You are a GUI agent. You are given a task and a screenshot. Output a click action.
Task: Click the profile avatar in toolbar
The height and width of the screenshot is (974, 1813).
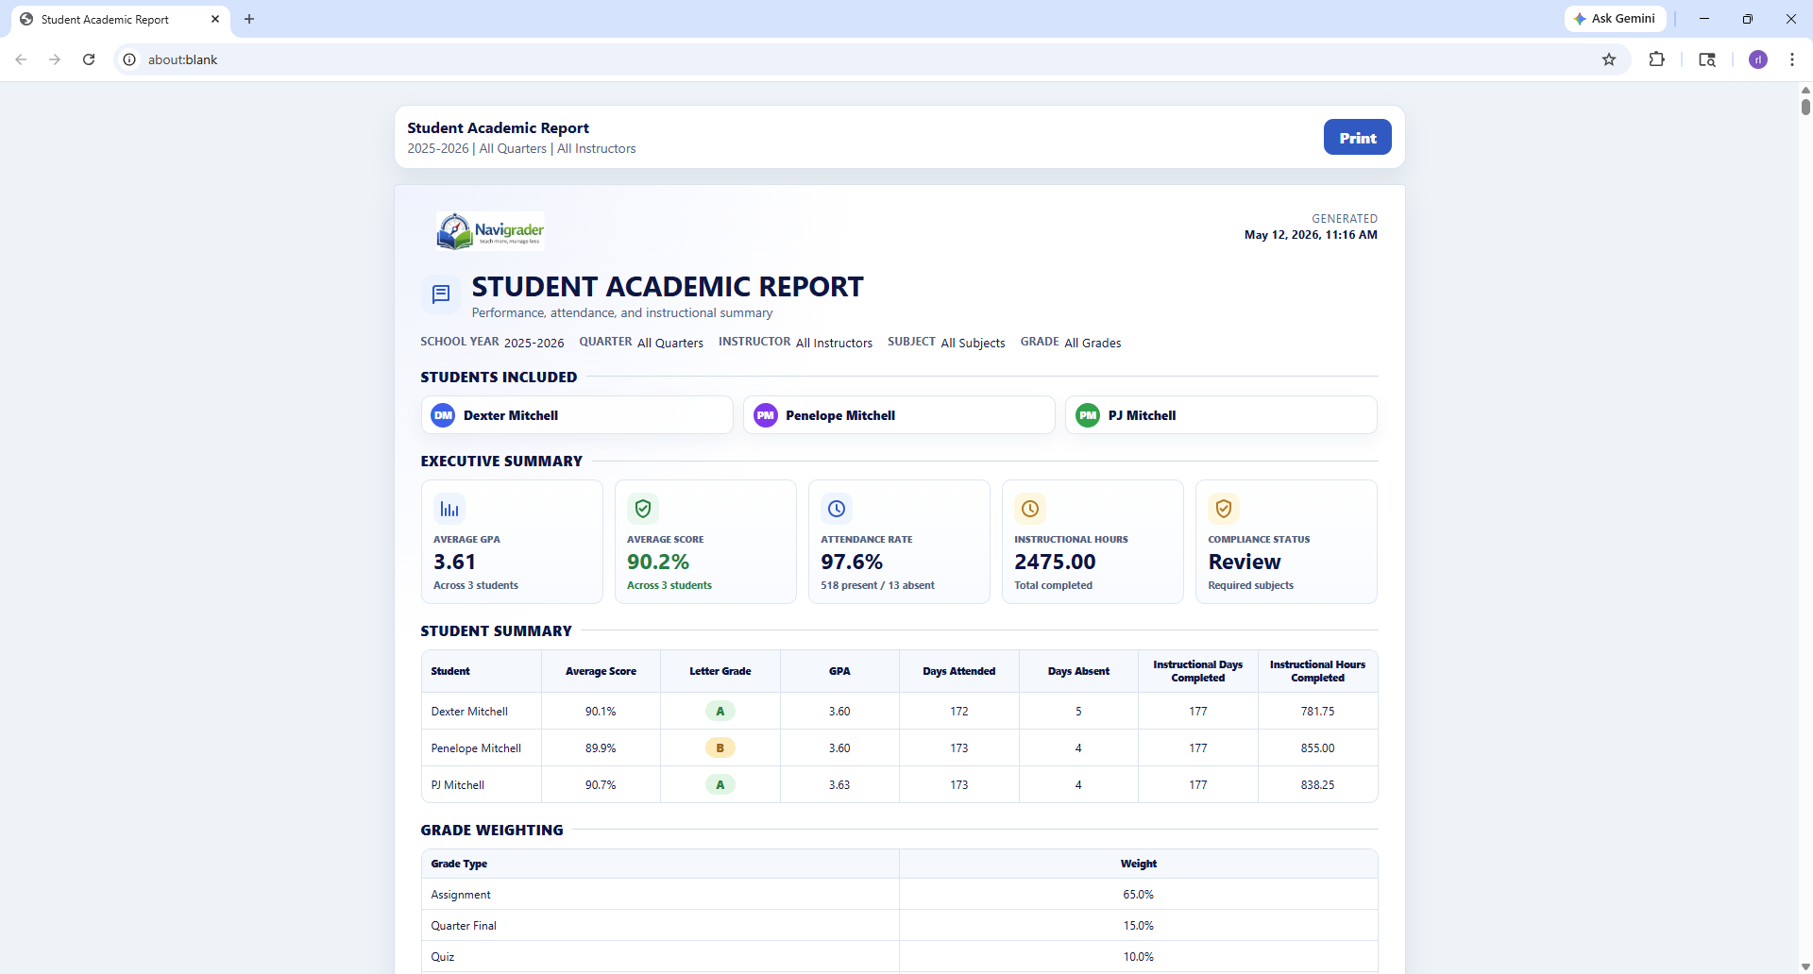tap(1757, 59)
